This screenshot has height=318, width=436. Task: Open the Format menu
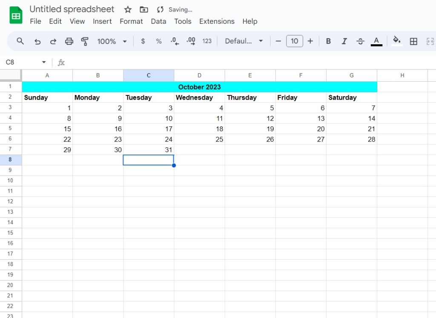click(x=131, y=21)
